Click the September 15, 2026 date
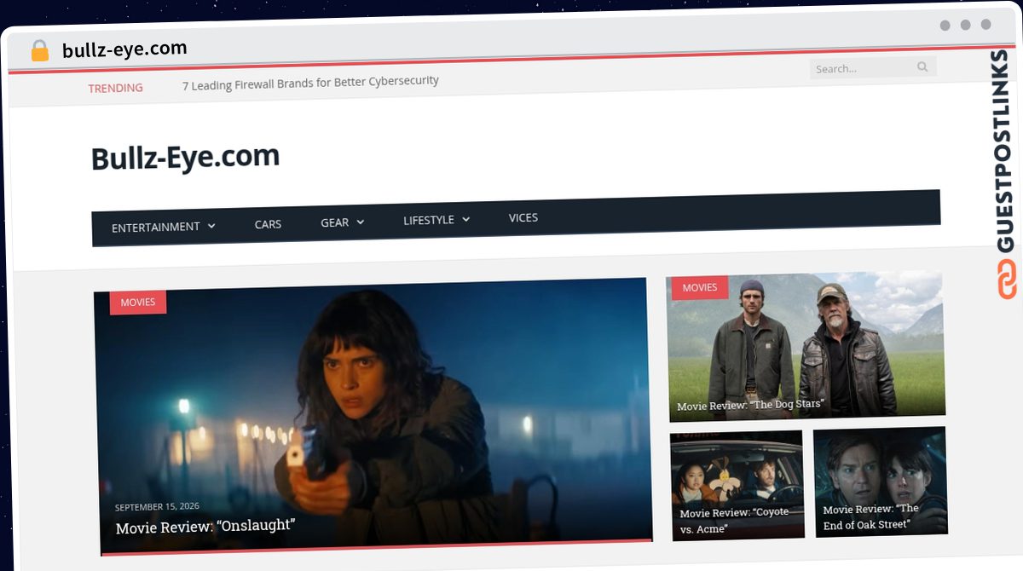The height and width of the screenshot is (571, 1023). pyautogui.click(x=157, y=506)
